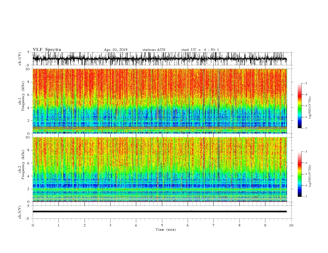The width and height of the screenshot is (328, 253).
Task: Click the 'VLF Spectra' title text
Action: 47,50
